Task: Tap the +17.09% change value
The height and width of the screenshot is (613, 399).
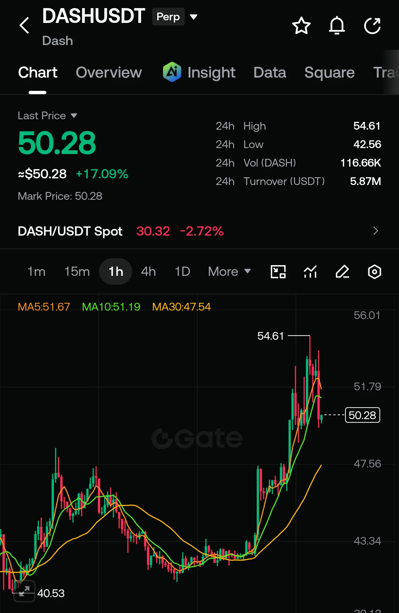Action: click(x=102, y=174)
